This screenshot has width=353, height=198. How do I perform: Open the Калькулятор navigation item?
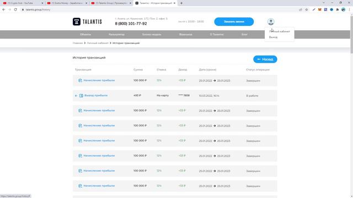(x=116, y=34)
